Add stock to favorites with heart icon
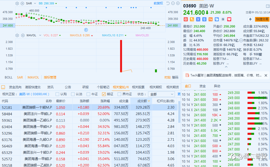270x167 pixels. [x=229, y=19]
